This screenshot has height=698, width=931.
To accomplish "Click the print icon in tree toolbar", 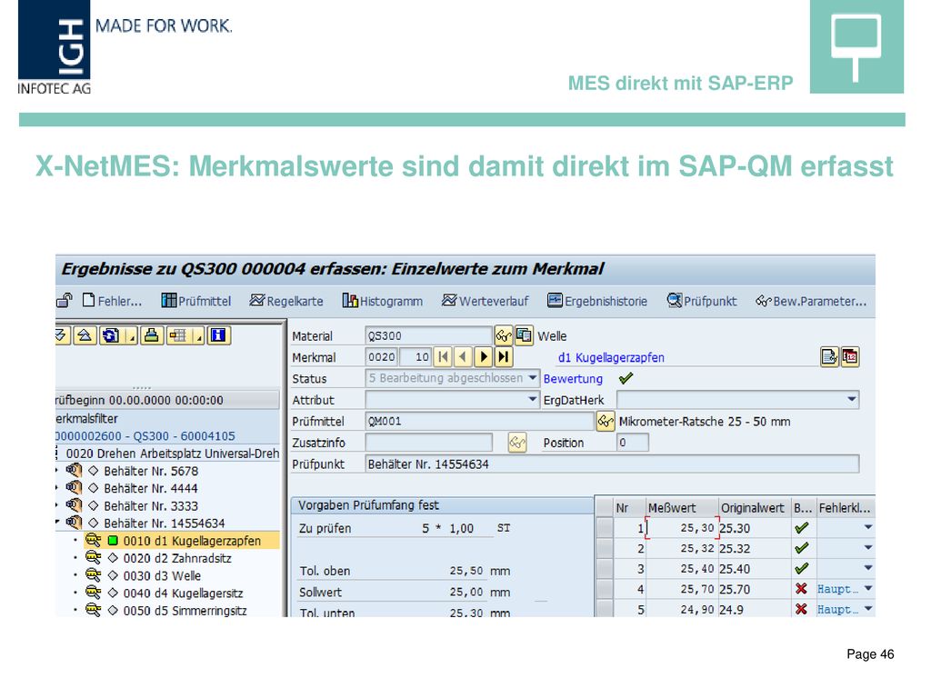I will point(152,336).
